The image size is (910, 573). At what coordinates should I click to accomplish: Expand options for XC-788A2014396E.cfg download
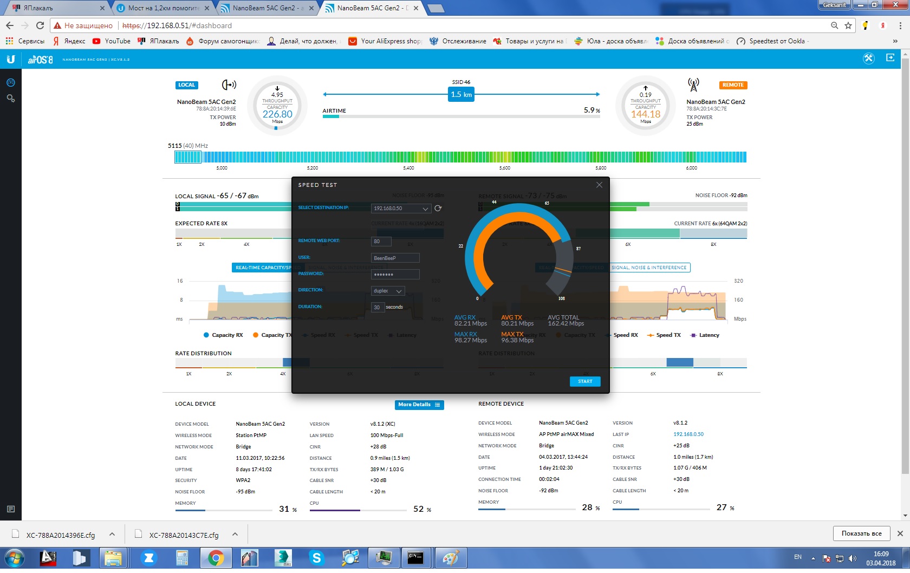[x=112, y=534]
